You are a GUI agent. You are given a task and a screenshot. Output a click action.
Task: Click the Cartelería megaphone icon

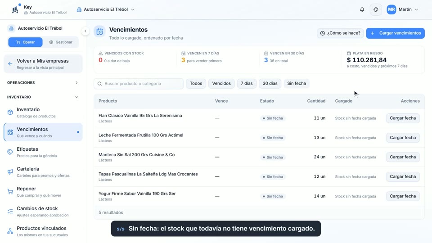pyautogui.click(x=10, y=172)
